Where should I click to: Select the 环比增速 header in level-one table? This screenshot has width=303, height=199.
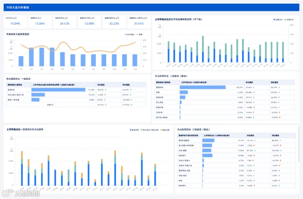coord(101,85)
